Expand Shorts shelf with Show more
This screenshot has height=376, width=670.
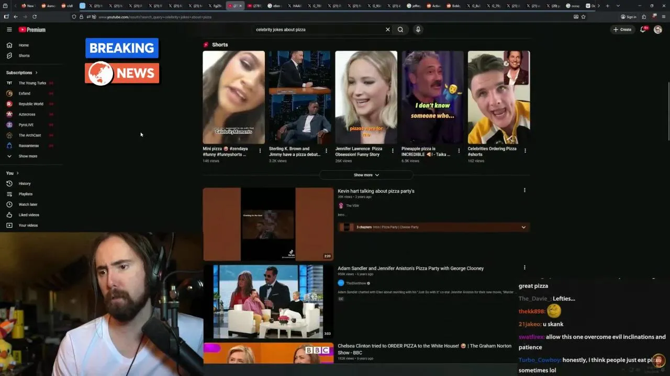coord(366,175)
